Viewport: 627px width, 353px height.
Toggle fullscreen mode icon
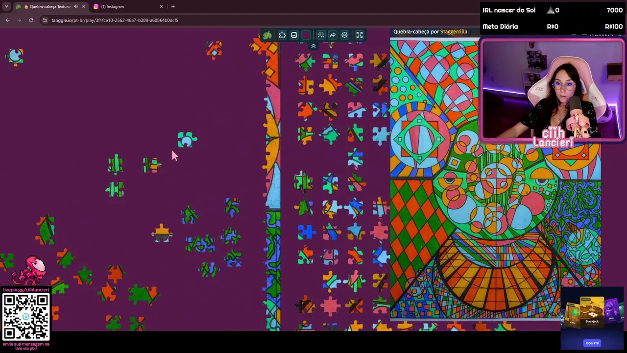tap(360, 35)
